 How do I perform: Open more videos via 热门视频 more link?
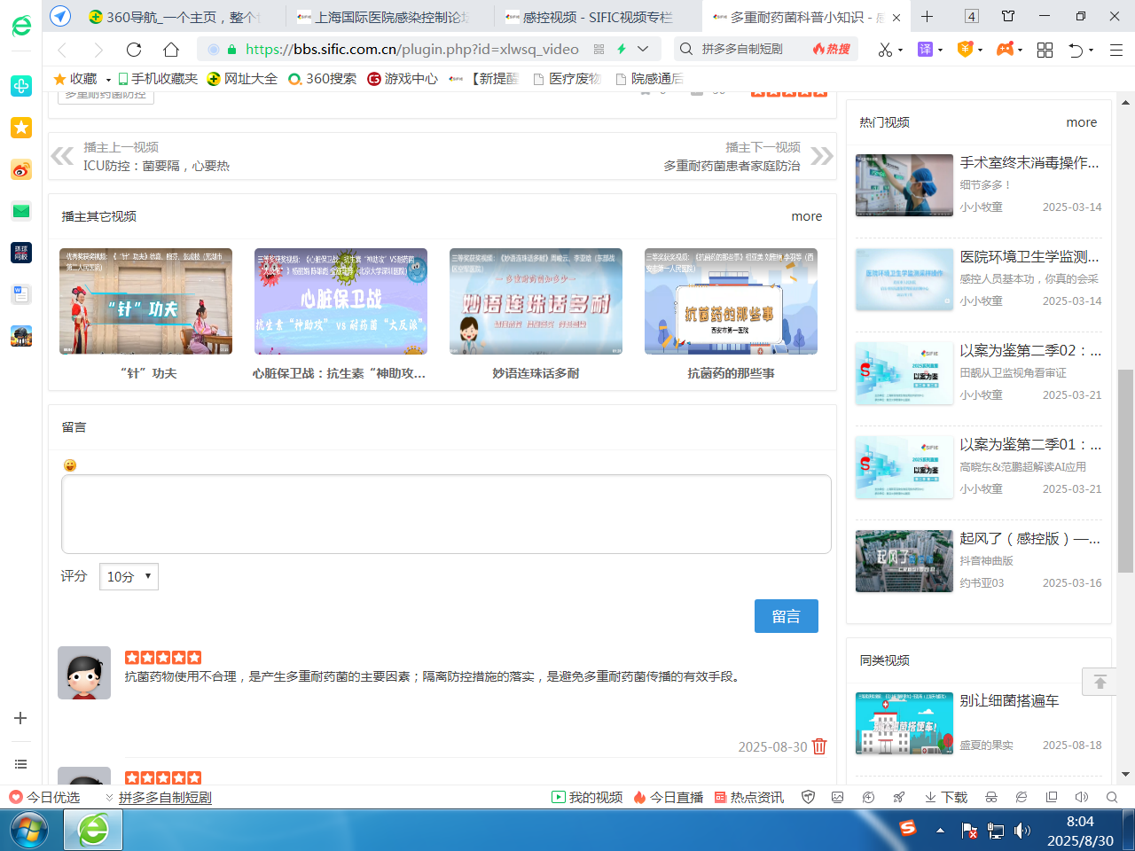(x=1082, y=122)
